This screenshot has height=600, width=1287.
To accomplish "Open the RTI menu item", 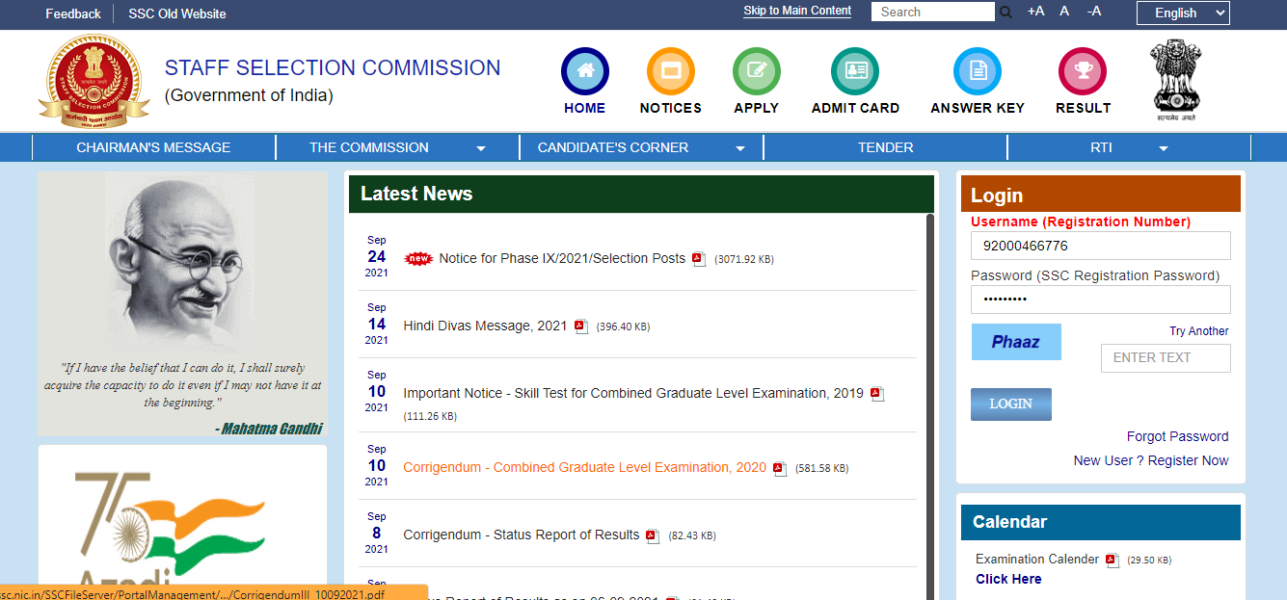I will coord(1101,147).
